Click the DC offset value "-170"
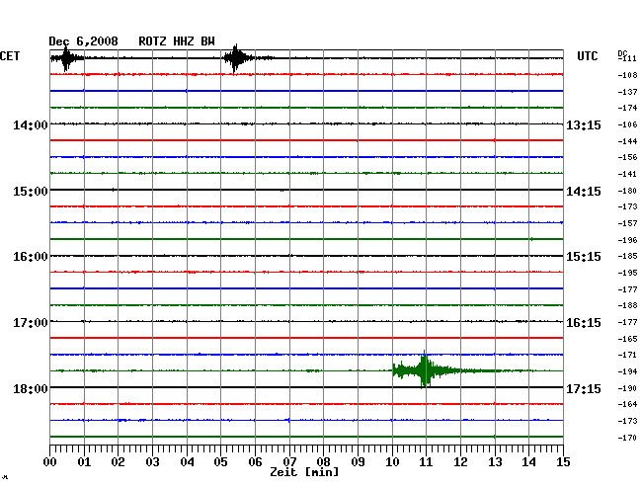 click(627, 438)
